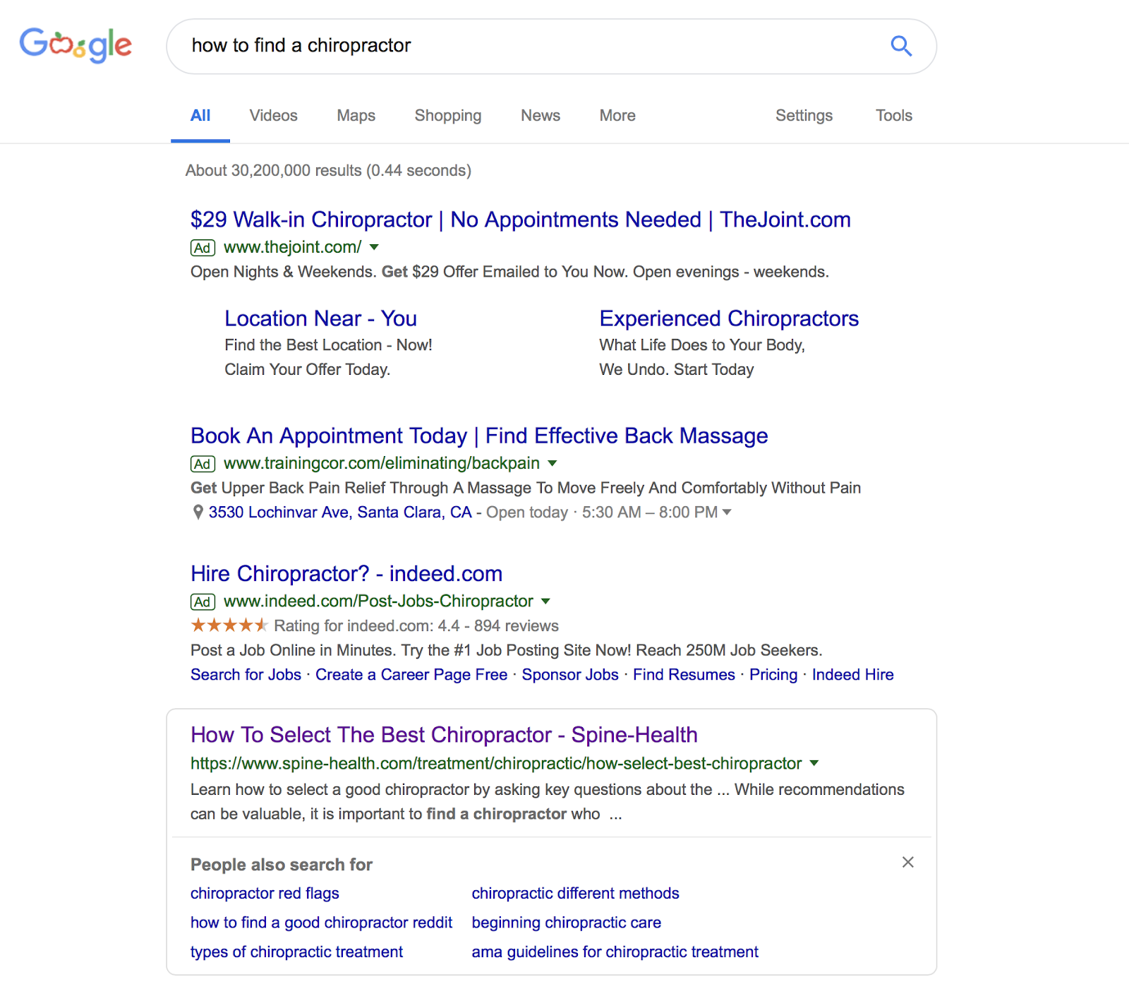Viewport: 1129px width, 989px height.
Task: Search types of chiropractic treatment
Action: (x=296, y=952)
